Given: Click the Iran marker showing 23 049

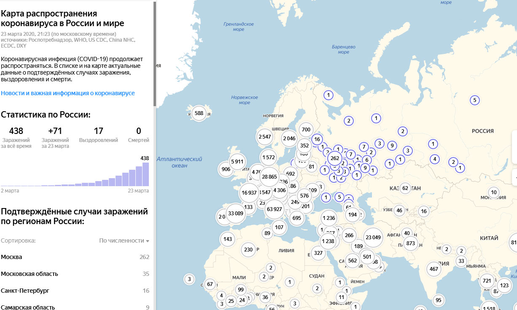Looking at the screenshot, I should click(x=373, y=237).
